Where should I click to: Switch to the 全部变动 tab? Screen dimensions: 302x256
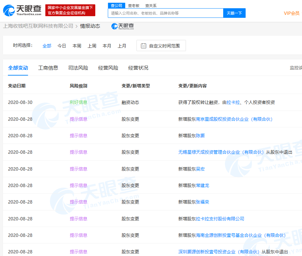[x=18, y=68]
